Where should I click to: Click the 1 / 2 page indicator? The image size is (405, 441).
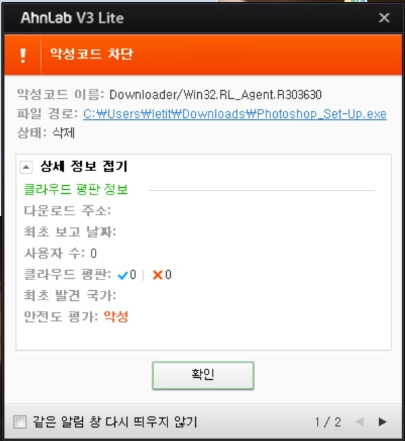point(328,422)
